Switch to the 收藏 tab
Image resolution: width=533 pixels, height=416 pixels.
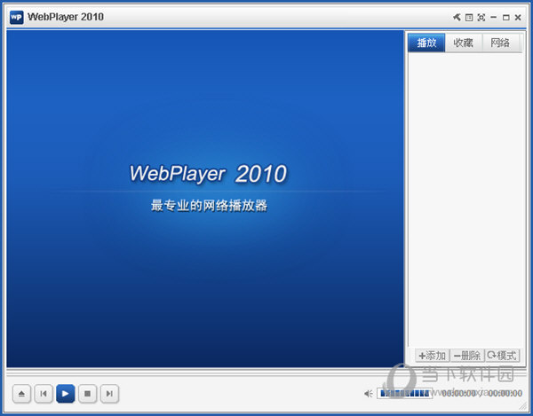click(x=464, y=43)
